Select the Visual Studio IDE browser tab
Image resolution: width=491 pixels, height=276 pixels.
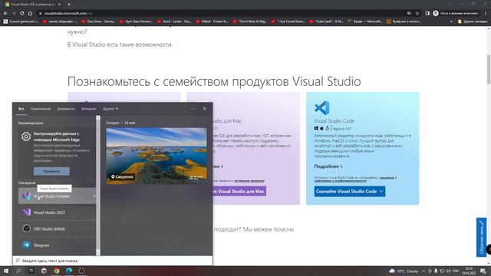32,5
